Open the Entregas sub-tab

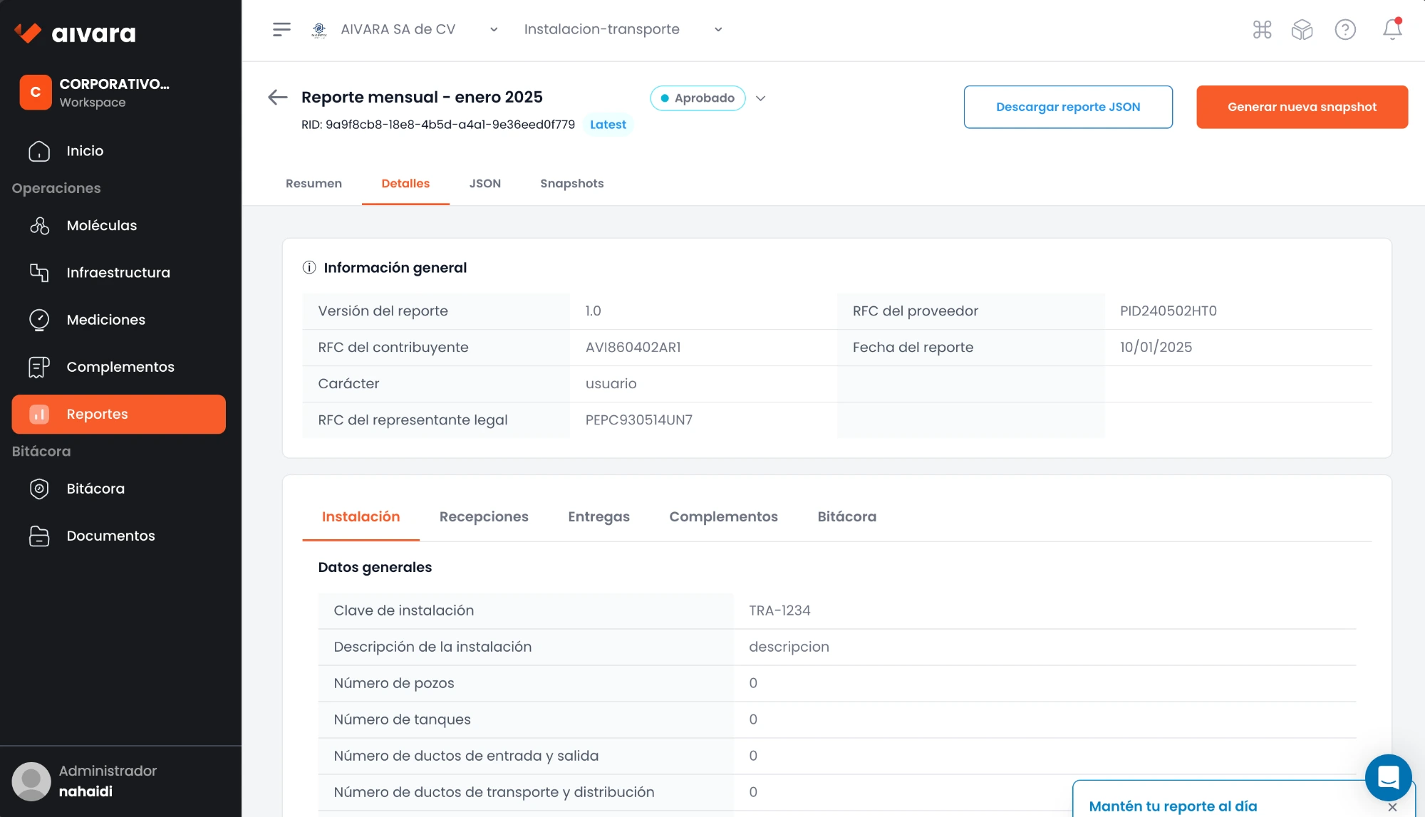(x=598, y=517)
